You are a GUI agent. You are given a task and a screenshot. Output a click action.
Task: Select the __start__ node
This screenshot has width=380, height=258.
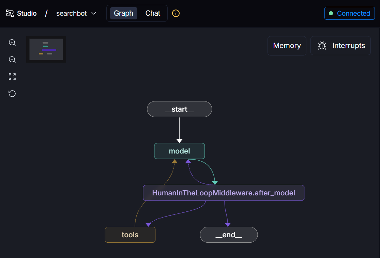179,109
